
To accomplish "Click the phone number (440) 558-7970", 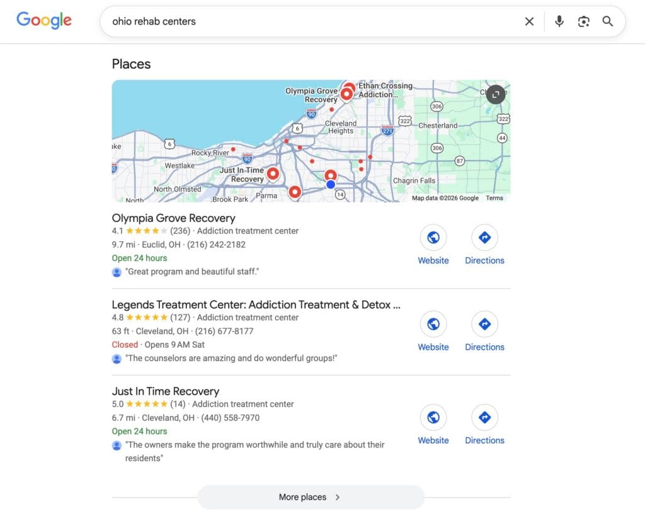I will tap(231, 418).
